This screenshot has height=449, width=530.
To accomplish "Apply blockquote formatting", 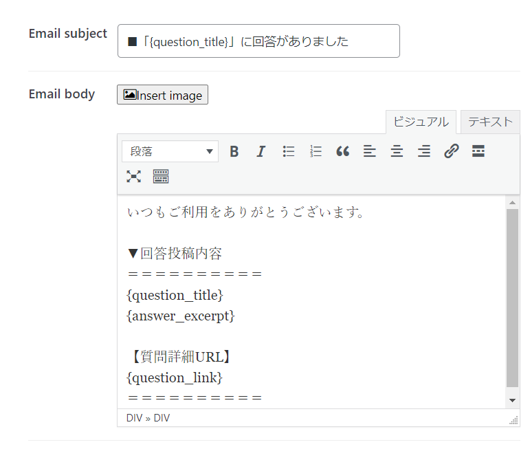I will click(x=342, y=151).
